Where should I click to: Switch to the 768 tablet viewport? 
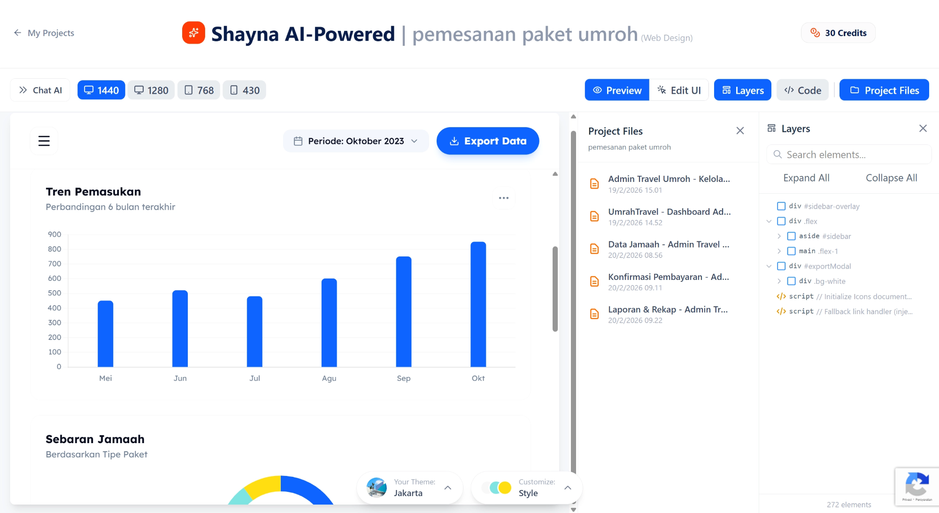[198, 90]
